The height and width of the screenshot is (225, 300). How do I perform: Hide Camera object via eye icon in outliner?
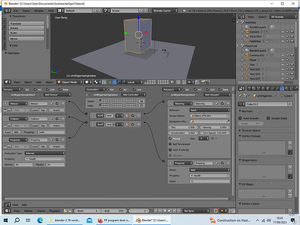(283, 32)
